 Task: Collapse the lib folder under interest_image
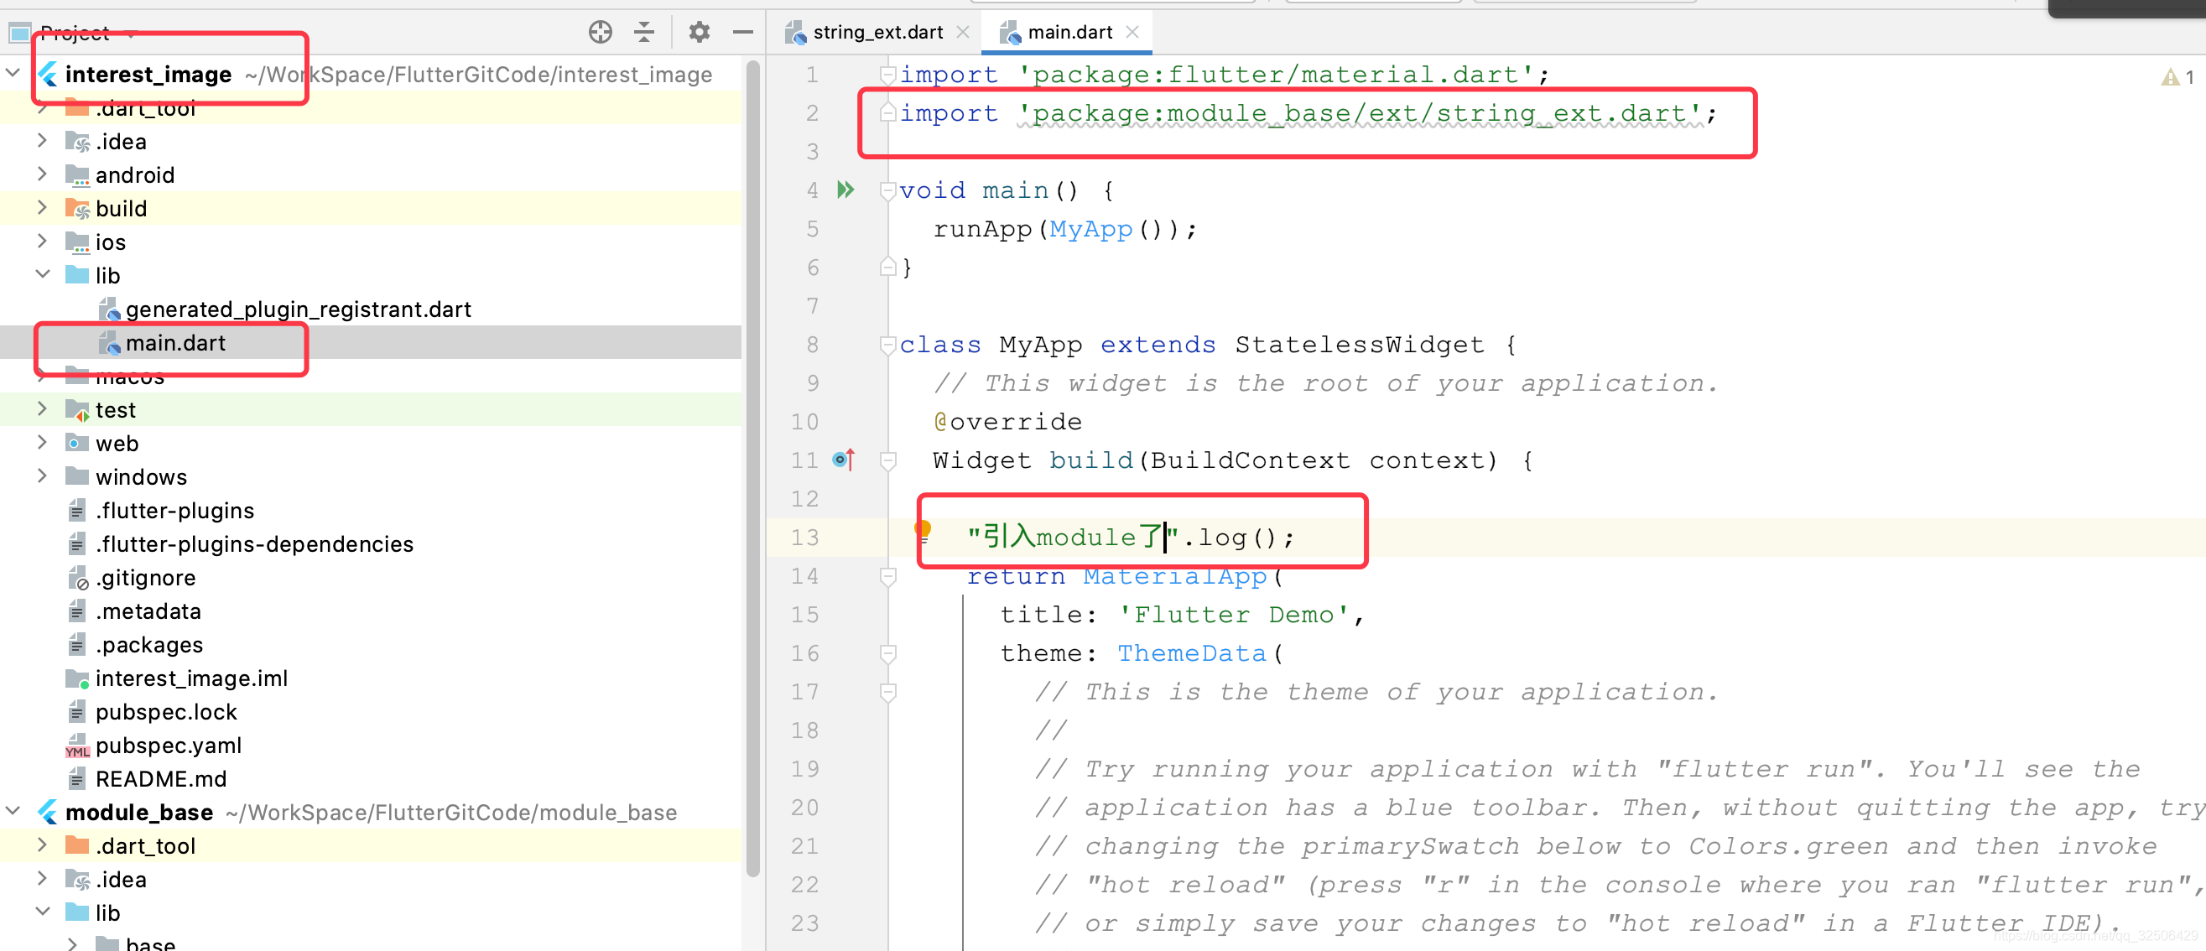43,275
